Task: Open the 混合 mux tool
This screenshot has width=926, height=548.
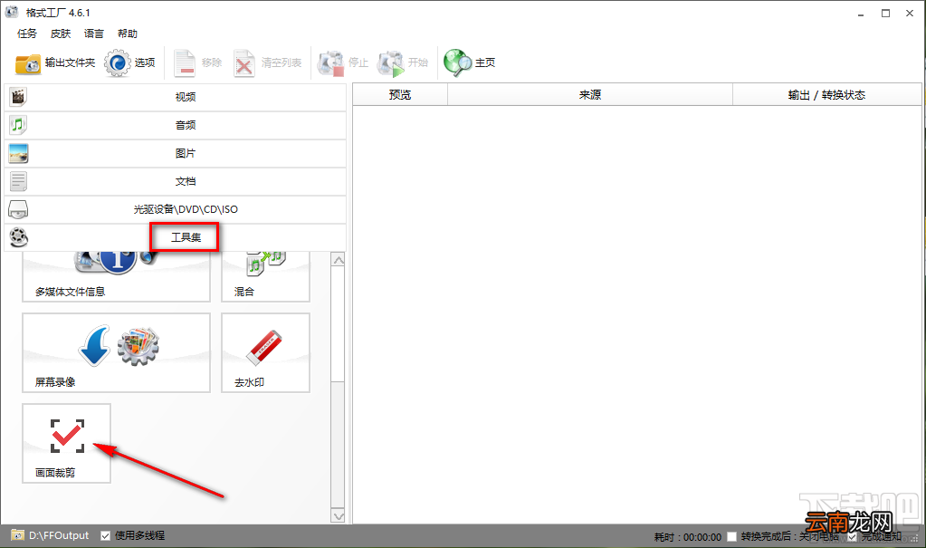Action: pyautogui.click(x=266, y=276)
